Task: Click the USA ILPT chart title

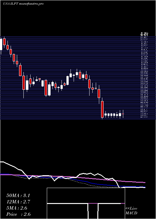Action: (x=23, y=4)
